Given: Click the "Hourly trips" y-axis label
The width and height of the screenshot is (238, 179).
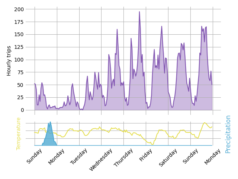Looking at the screenshot, I should coord(9,61).
